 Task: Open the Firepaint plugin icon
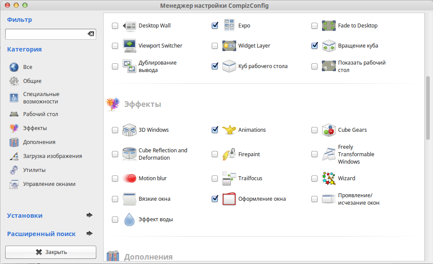point(229,154)
